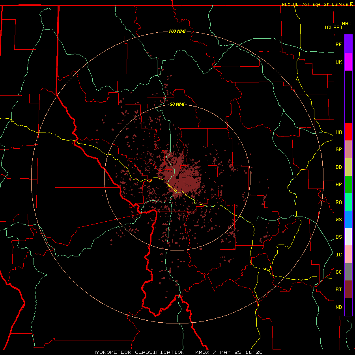Click the 'DS' legend label
Viewport: 355px width, 355px height.
click(338, 237)
